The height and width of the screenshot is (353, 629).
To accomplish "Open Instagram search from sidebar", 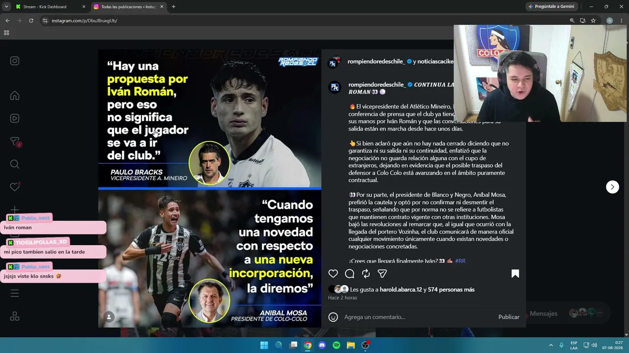I will (x=15, y=164).
